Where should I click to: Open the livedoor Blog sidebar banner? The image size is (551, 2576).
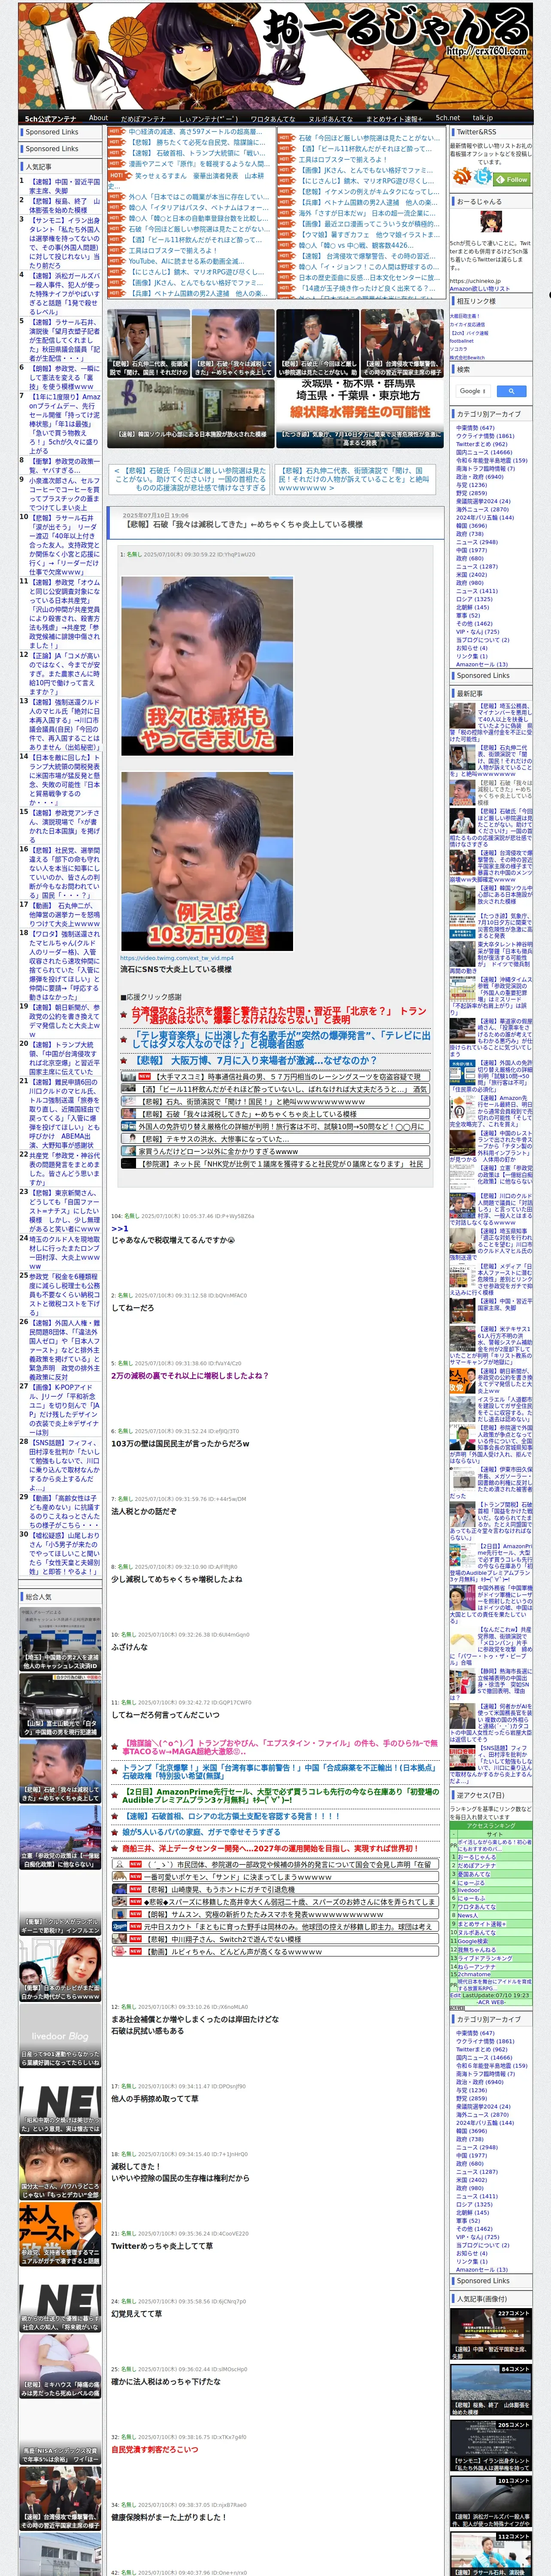point(60,2036)
